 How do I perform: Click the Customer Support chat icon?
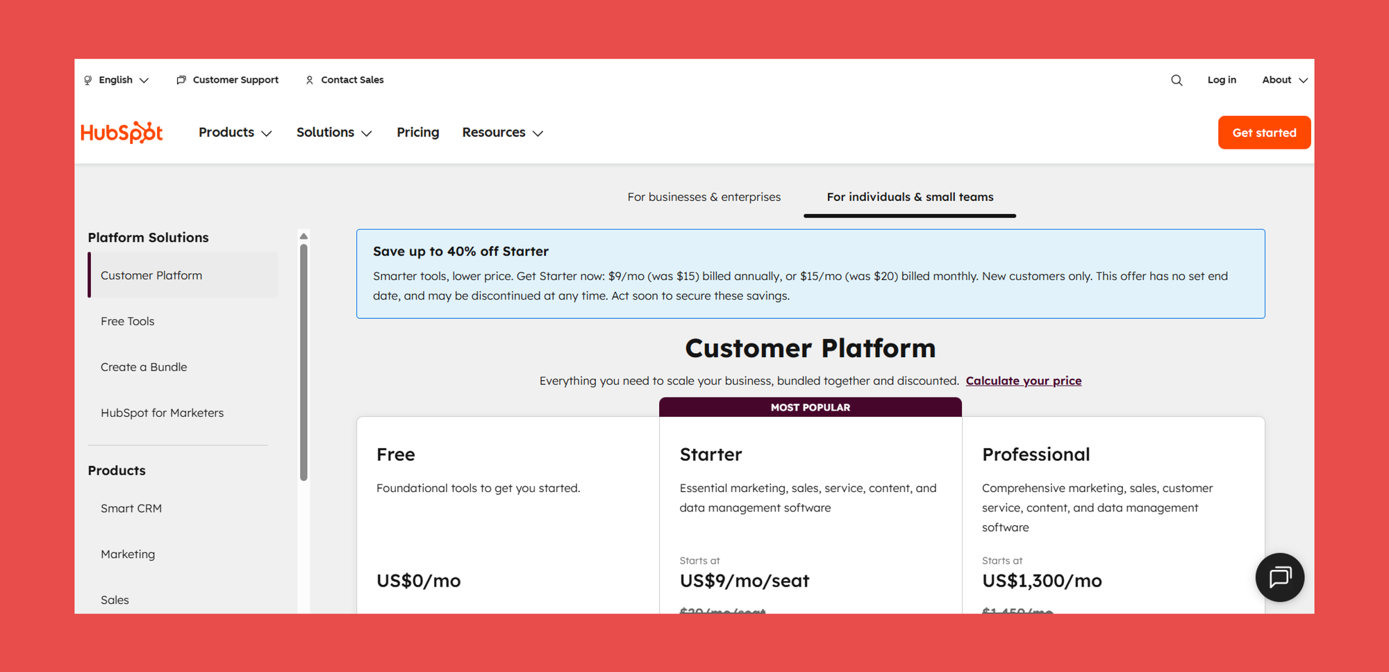(x=181, y=80)
